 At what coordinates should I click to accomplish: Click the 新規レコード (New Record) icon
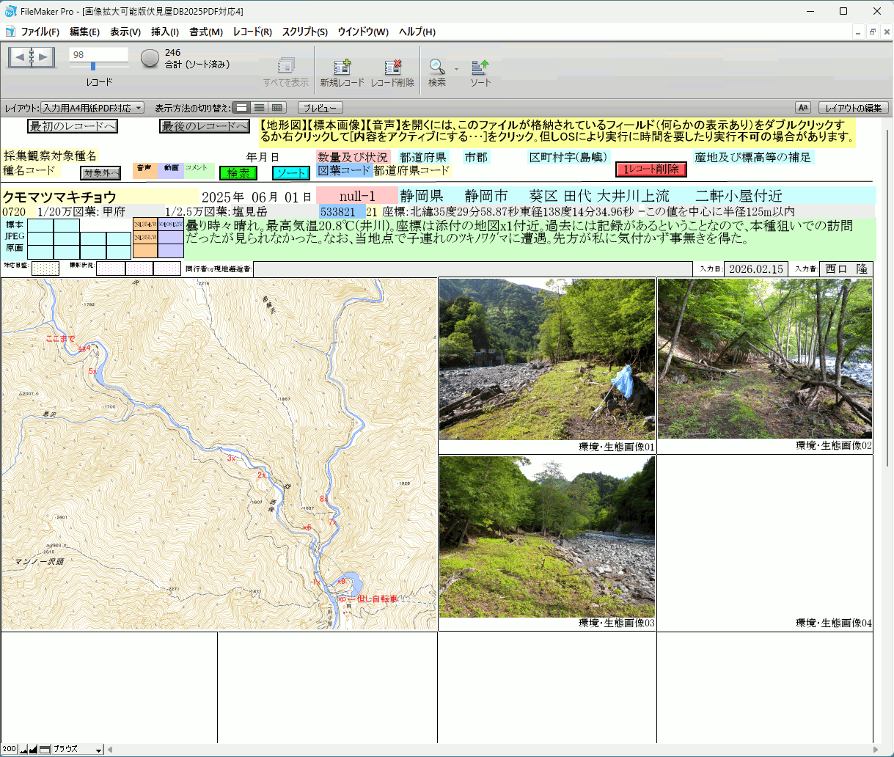(342, 67)
